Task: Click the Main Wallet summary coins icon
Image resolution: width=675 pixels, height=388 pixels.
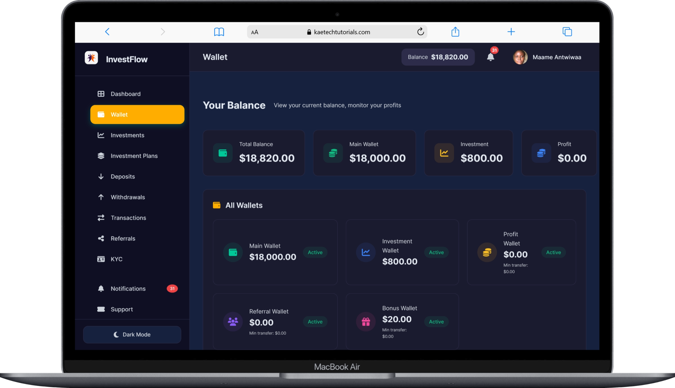Action: tap(333, 153)
